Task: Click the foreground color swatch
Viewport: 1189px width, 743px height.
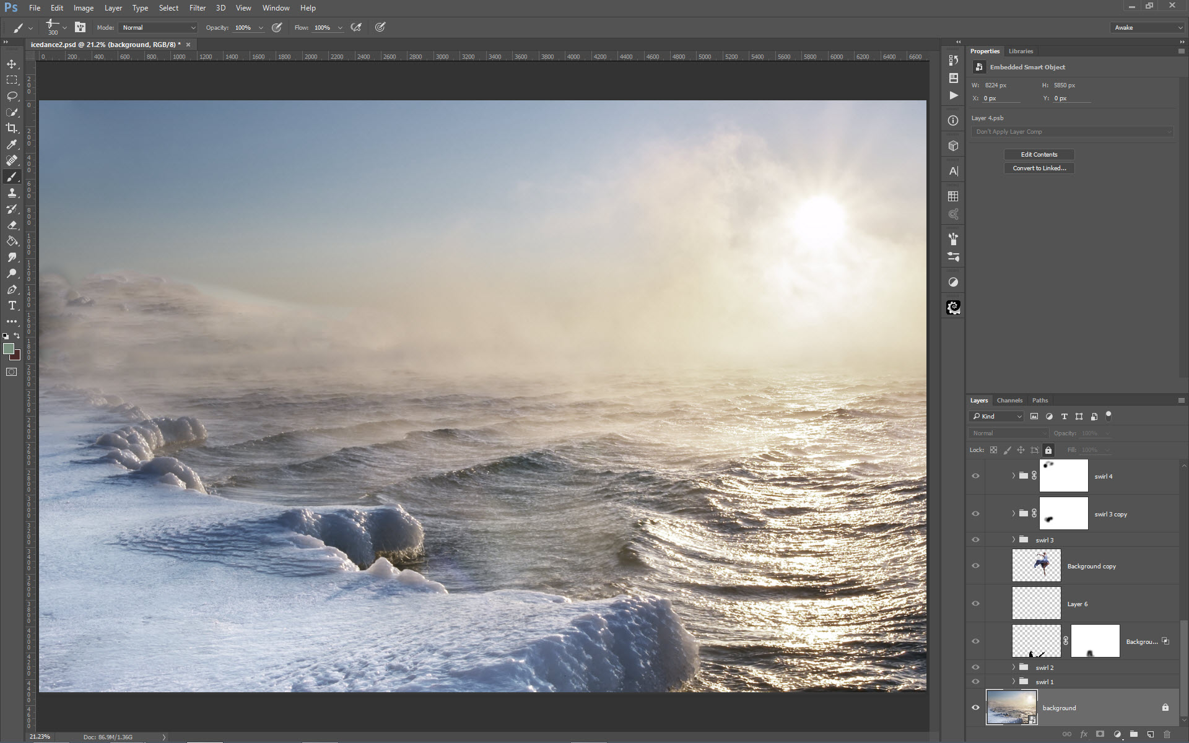Action: pyautogui.click(x=9, y=349)
